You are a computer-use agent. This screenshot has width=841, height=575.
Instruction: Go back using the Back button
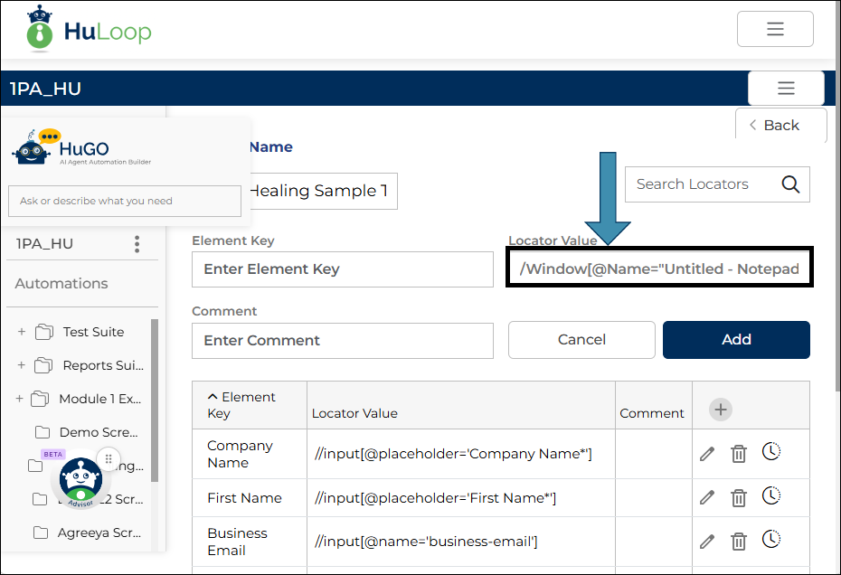click(x=781, y=125)
